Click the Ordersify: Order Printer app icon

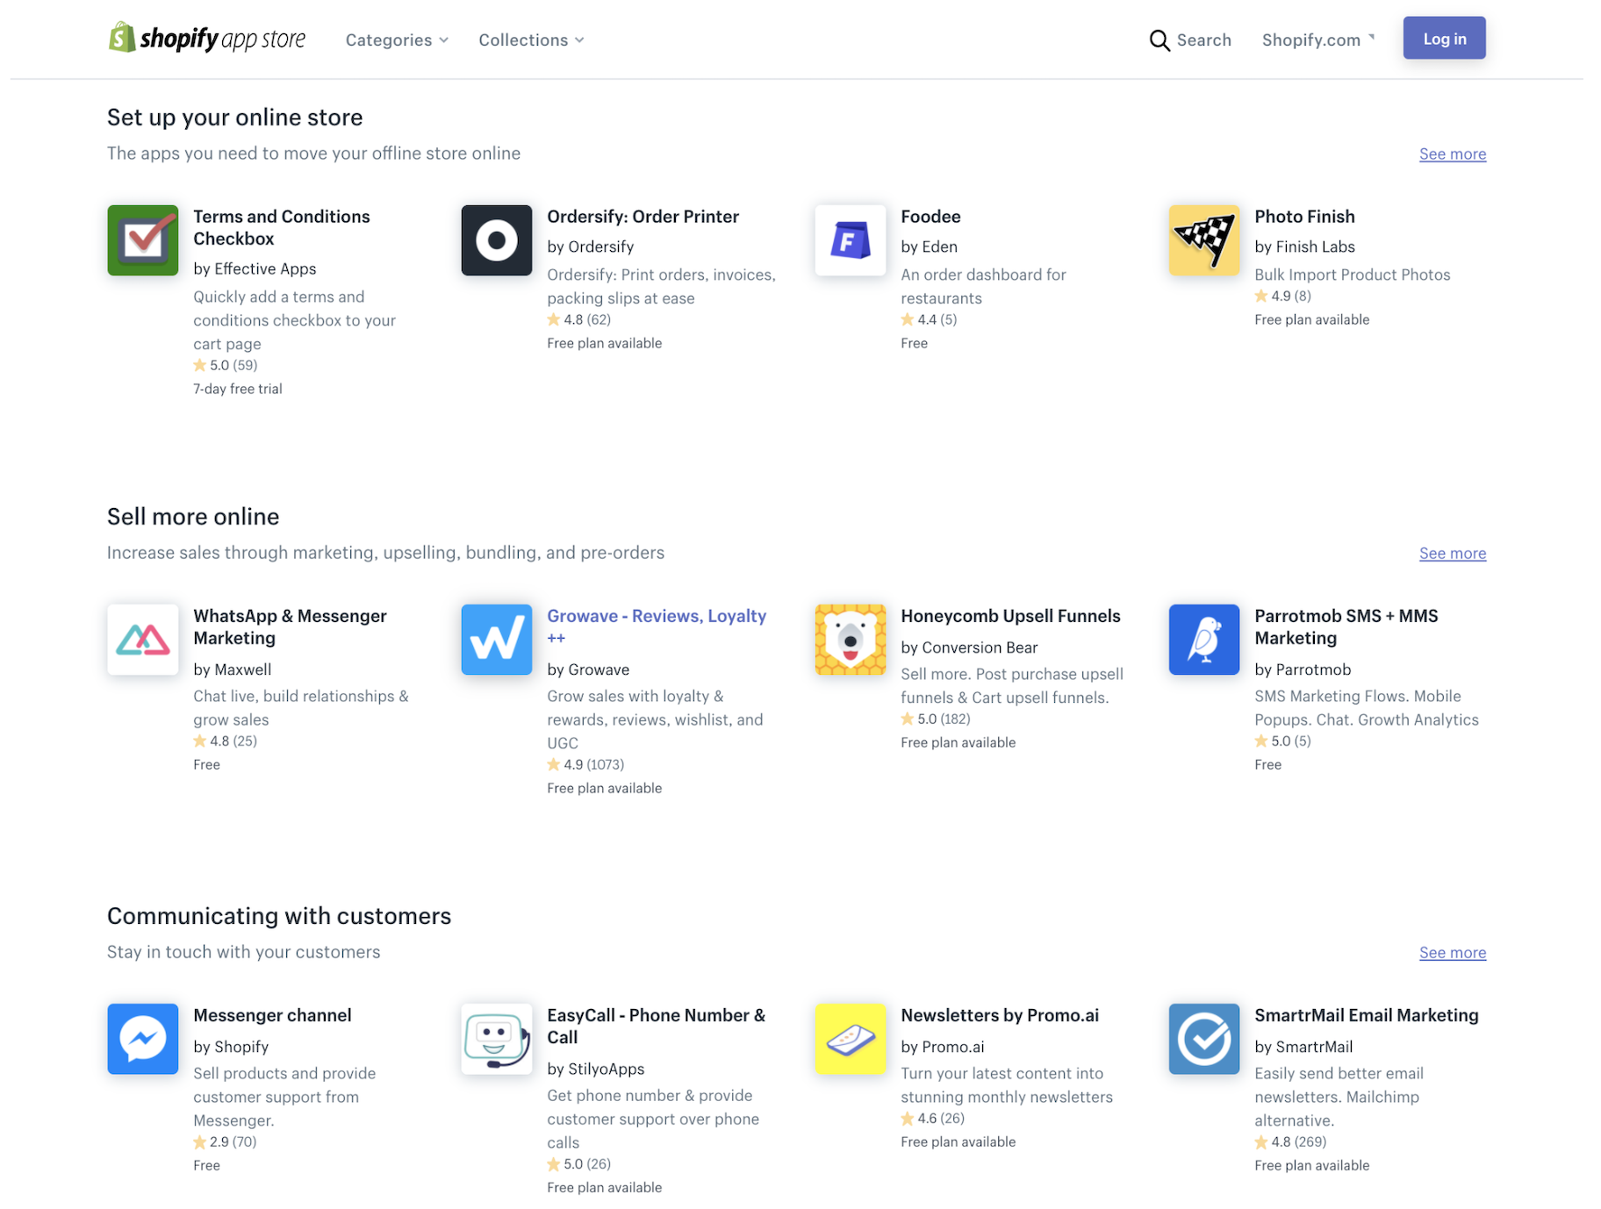pyautogui.click(x=496, y=240)
